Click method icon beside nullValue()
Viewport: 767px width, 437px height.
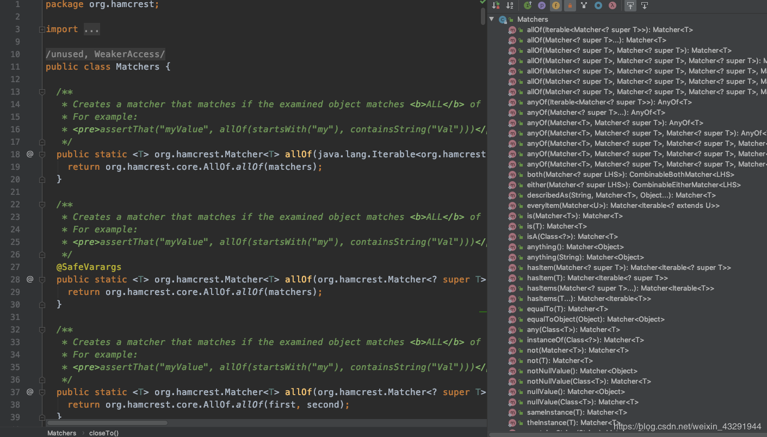point(512,392)
